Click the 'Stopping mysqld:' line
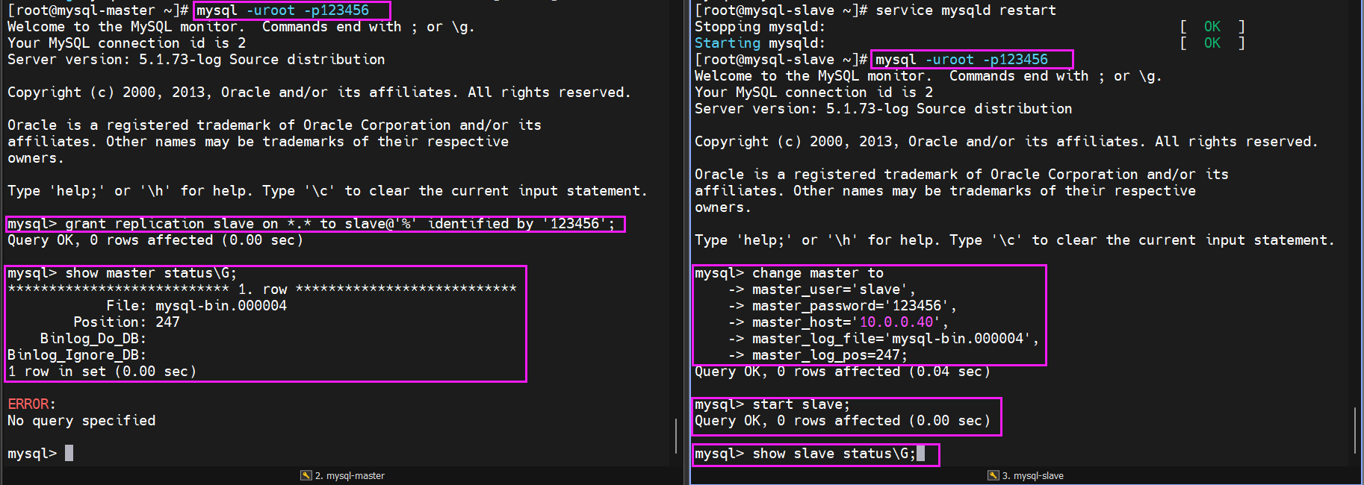This screenshot has height=485, width=1364. point(760,27)
